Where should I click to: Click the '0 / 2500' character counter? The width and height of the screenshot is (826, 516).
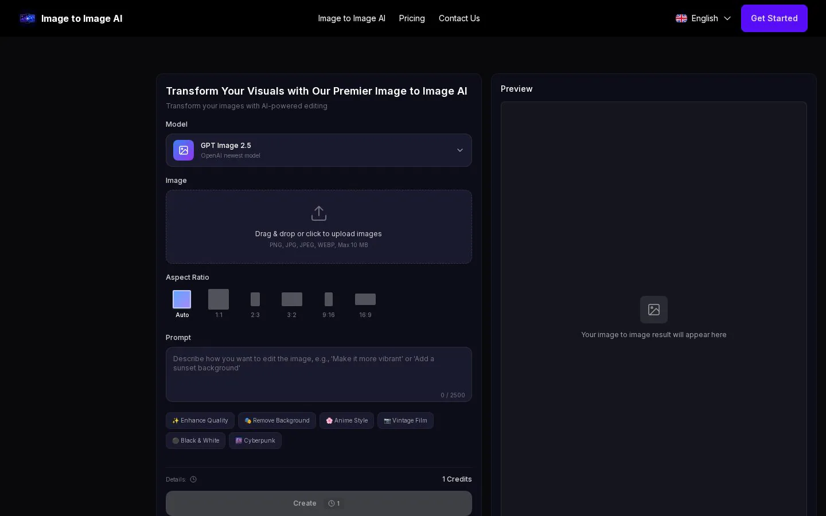point(453,395)
